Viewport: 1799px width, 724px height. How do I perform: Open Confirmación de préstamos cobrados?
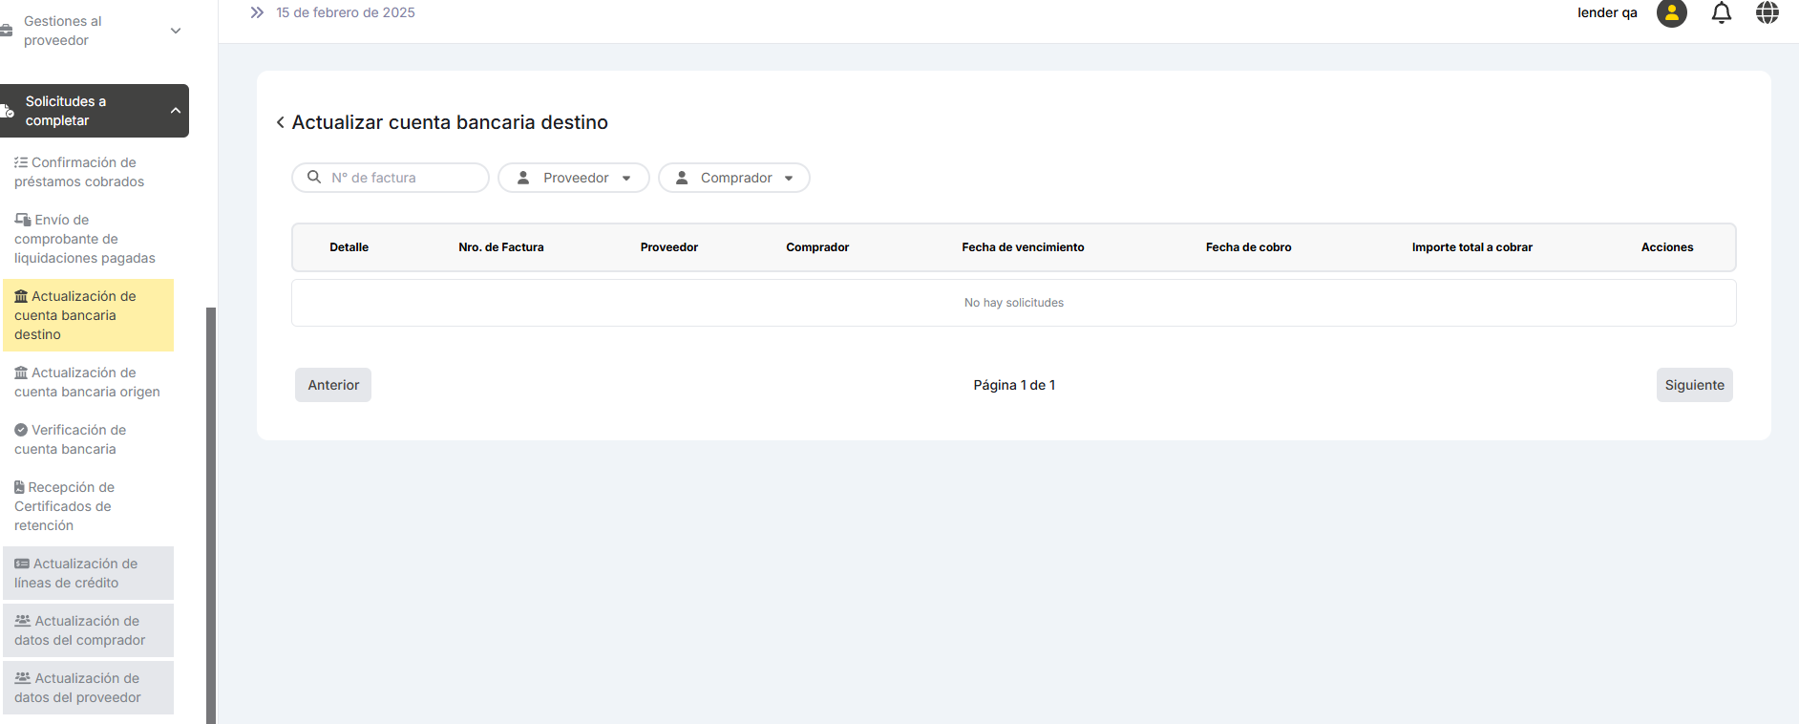point(79,172)
